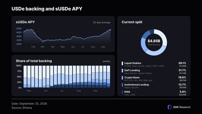
Task: Click the DeFi Lending label
Action: point(132,70)
